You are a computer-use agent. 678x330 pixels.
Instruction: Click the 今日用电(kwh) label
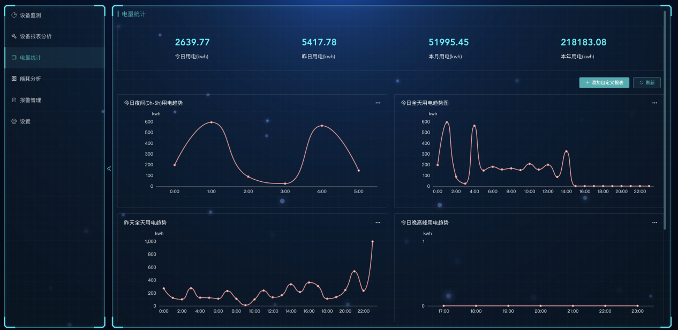(192, 57)
